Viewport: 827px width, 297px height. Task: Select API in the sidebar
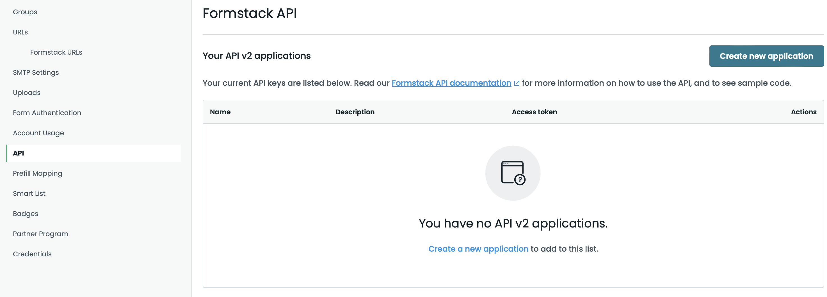point(18,153)
